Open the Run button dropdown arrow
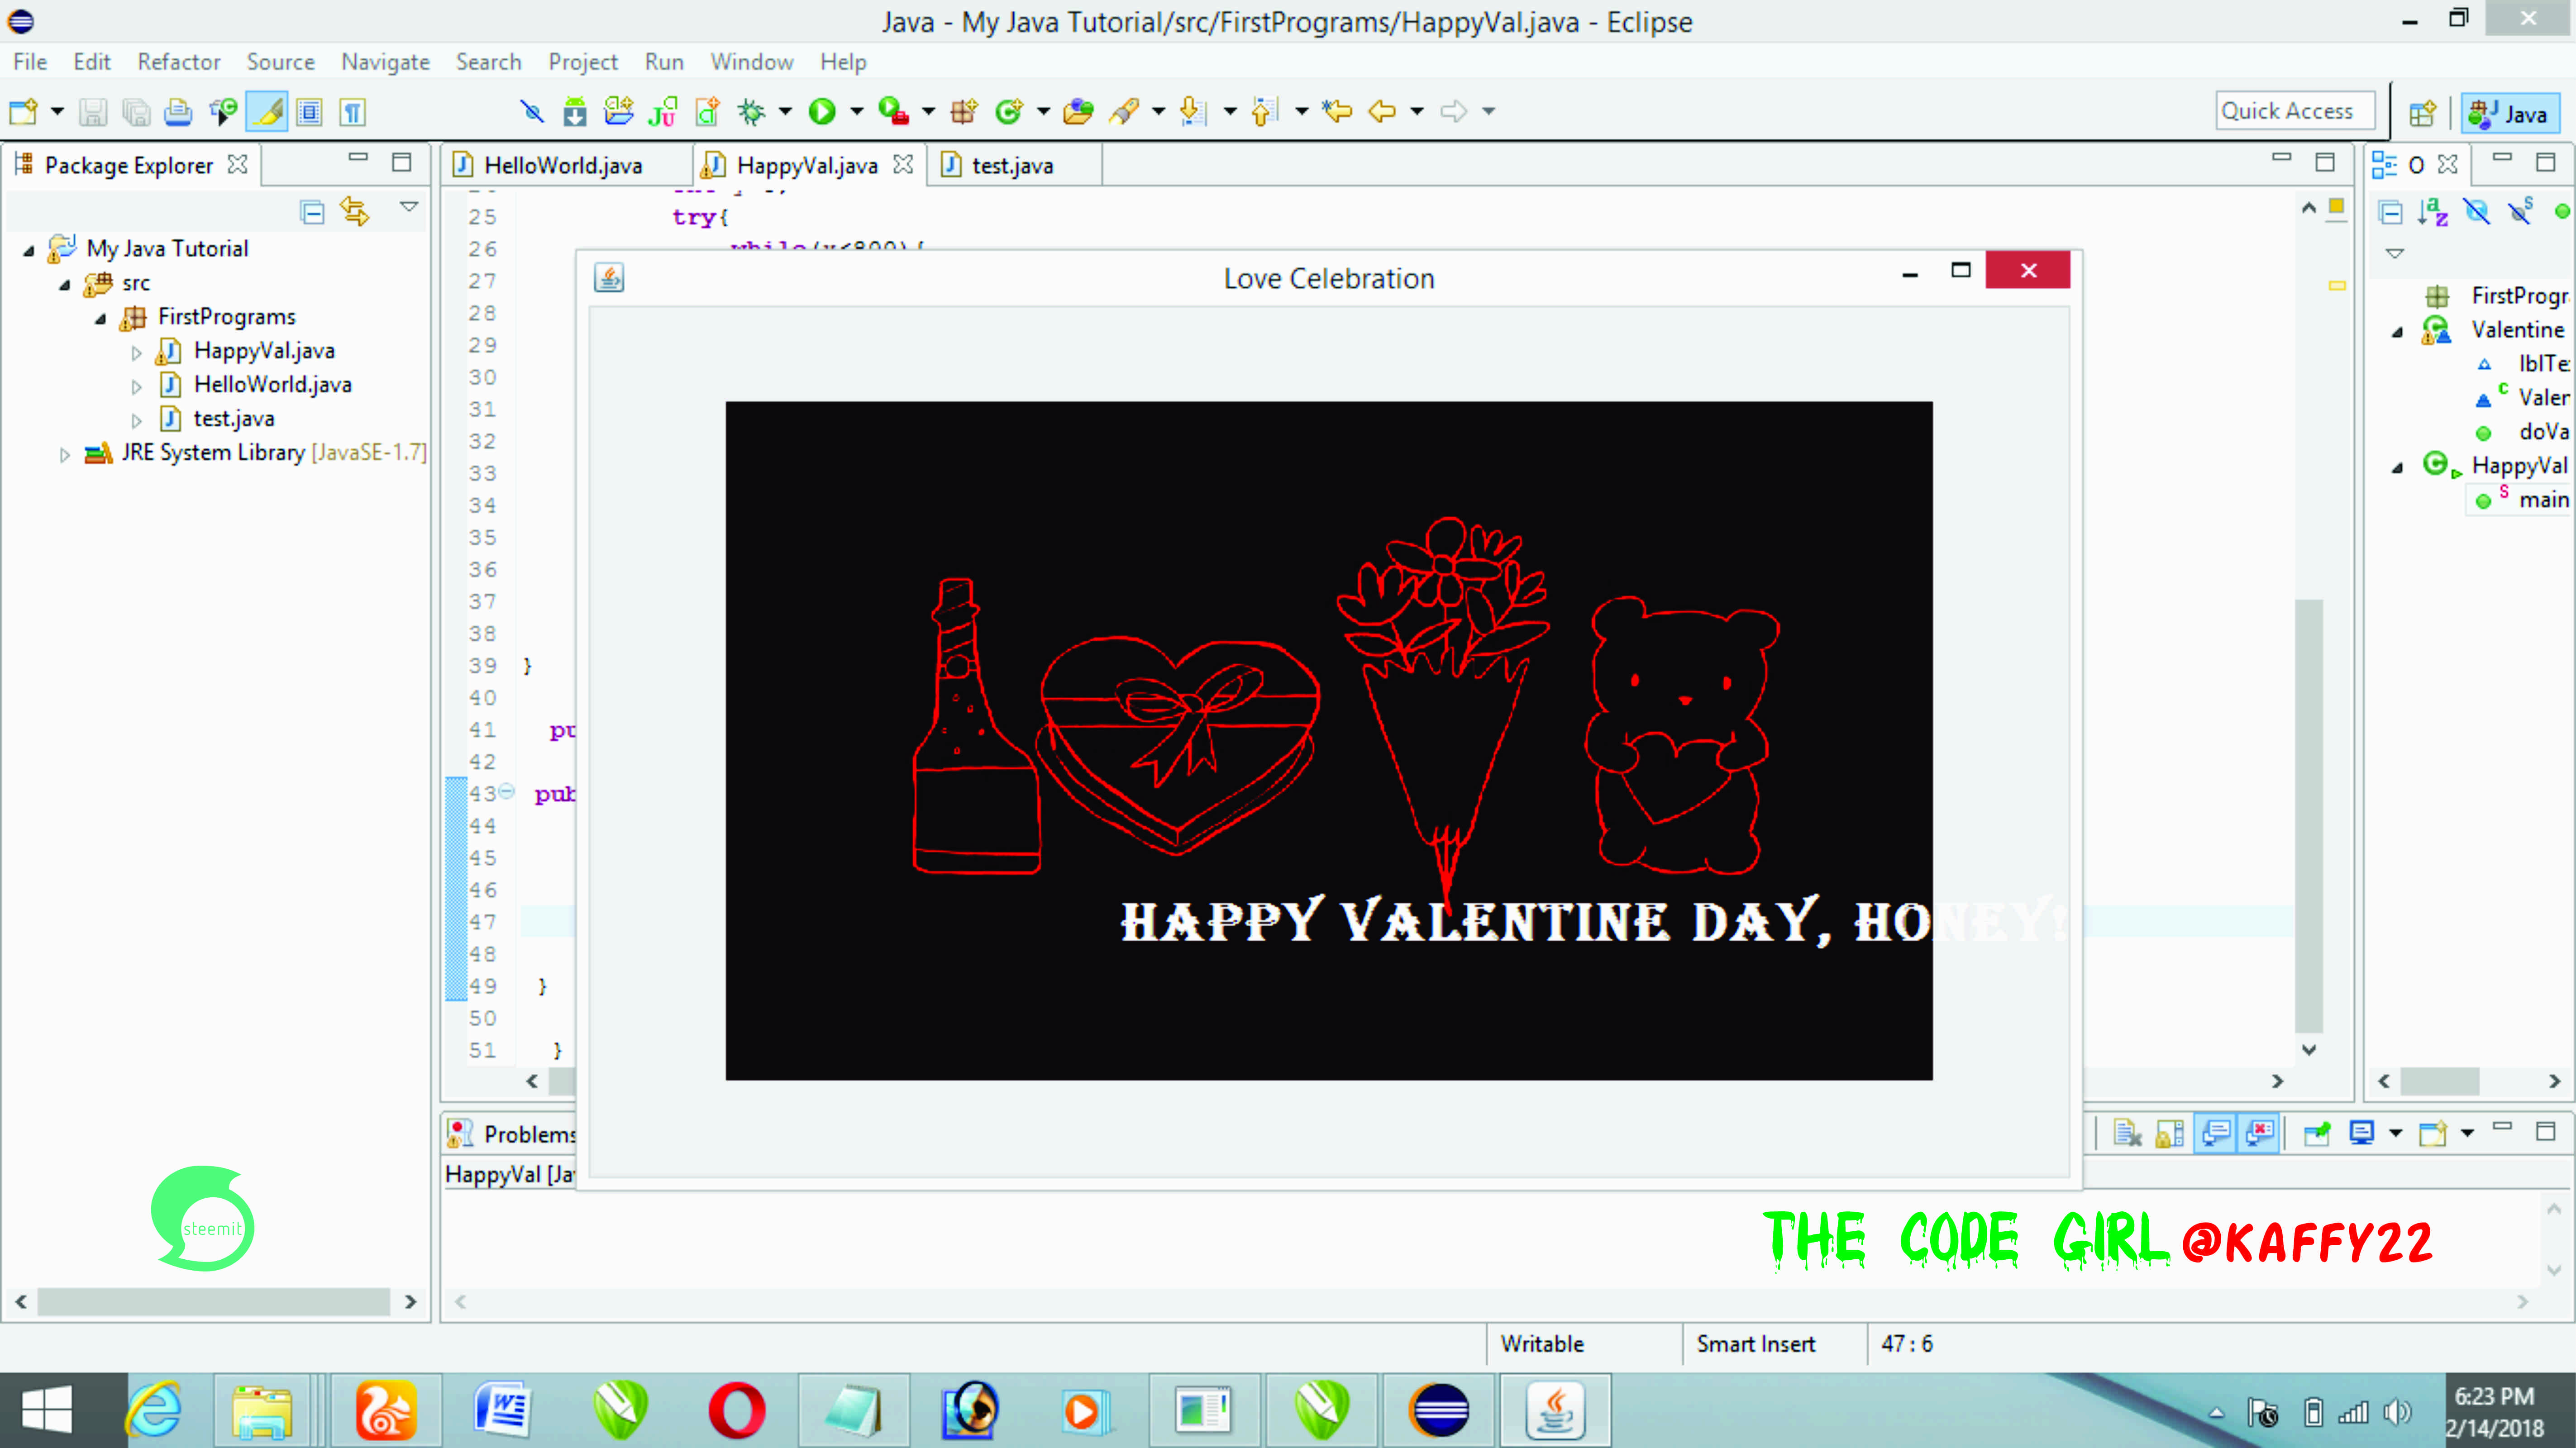This screenshot has height=1448, width=2576. pos(857,111)
